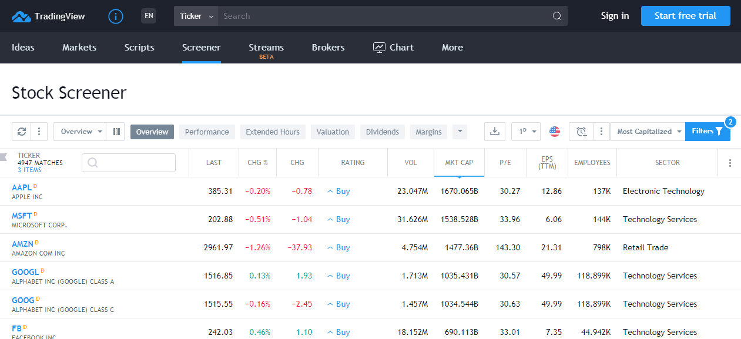The width and height of the screenshot is (741, 339).
Task: Switch to the Valuation tab
Action: (x=333, y=132)
